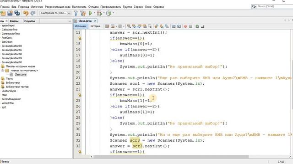This screenshot has height=164, width=293.
Task: Select the Библиотеки тестов node
Action: pos(17,87)
